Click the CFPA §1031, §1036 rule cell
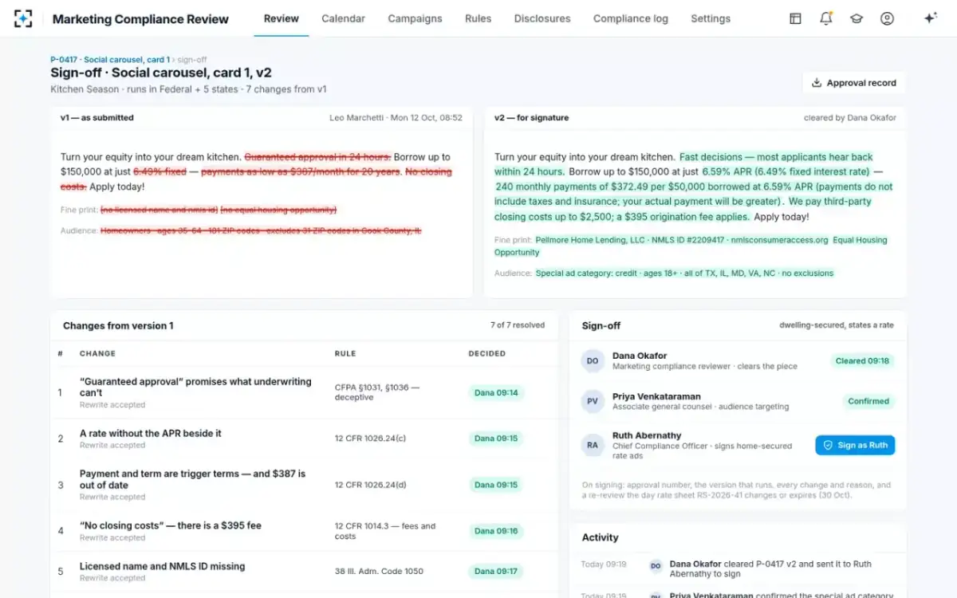 [377, 392]
